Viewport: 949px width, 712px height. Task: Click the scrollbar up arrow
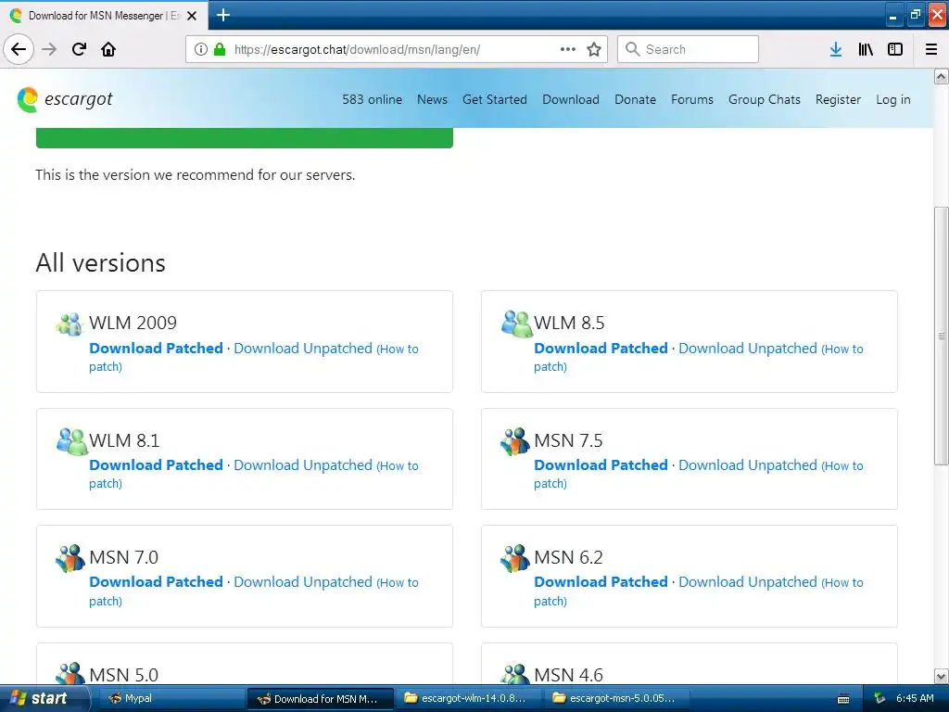941,76
